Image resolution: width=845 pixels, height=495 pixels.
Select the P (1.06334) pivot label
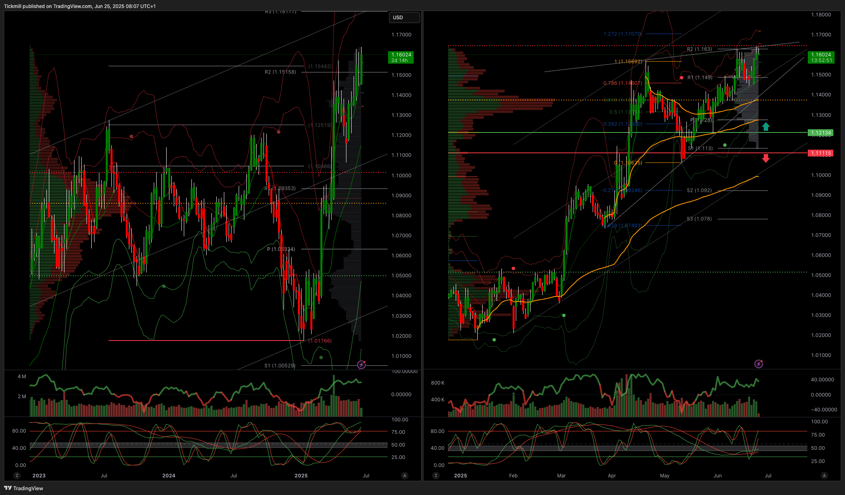(x=281, y=249)
